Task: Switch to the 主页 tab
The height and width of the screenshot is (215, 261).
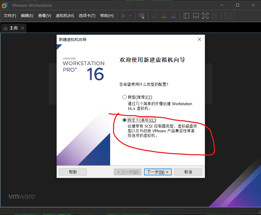Action: [14, 28]
